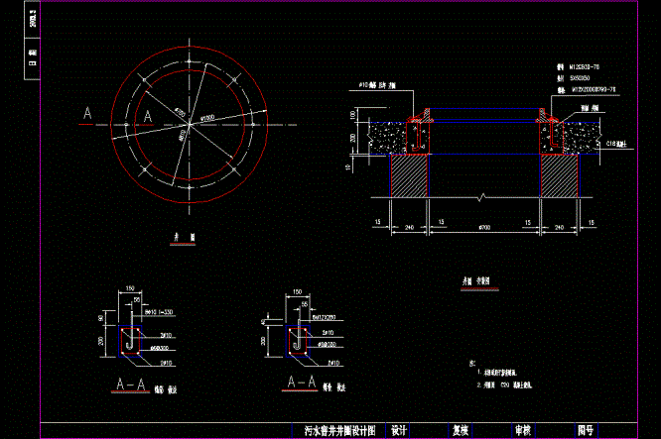Select the 6M12@200 label in right A-A detail

325,317
